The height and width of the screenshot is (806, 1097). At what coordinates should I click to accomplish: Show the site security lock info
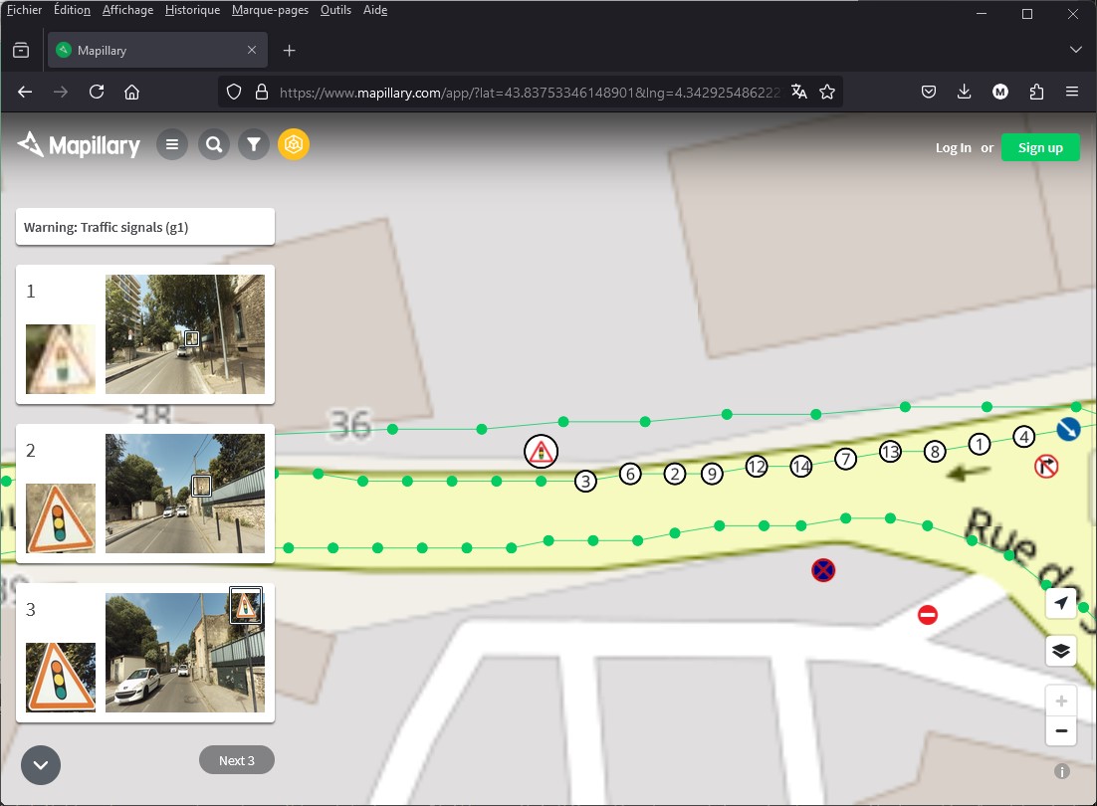(x=262, y=92)
